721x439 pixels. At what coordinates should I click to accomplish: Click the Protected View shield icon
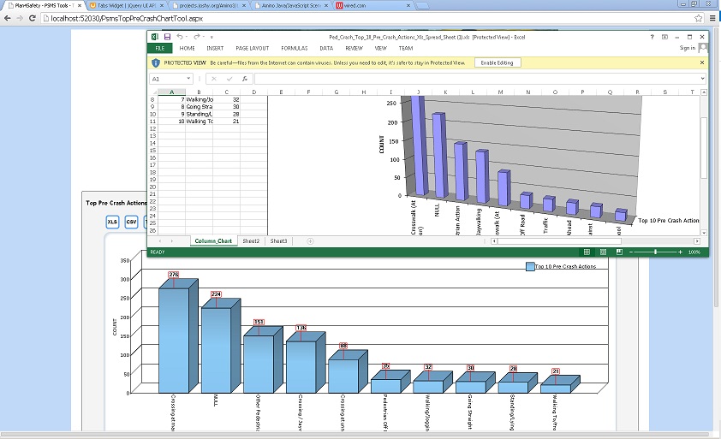(x=156, y=63)
